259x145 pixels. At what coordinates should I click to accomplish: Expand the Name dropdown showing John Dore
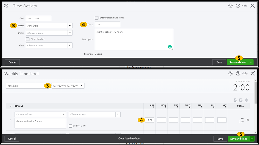point(70,26)
